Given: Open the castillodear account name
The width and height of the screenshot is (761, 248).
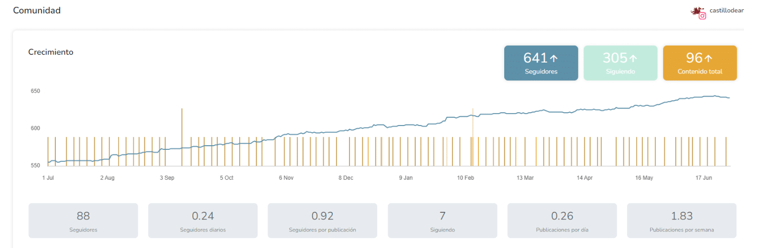Looking at the screenshot, I should click(x=726, y=10).
